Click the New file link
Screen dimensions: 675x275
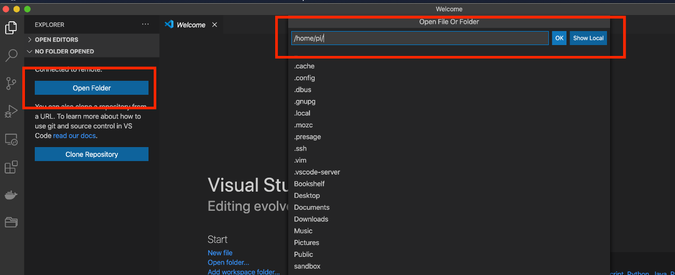(x=220, y=253)
